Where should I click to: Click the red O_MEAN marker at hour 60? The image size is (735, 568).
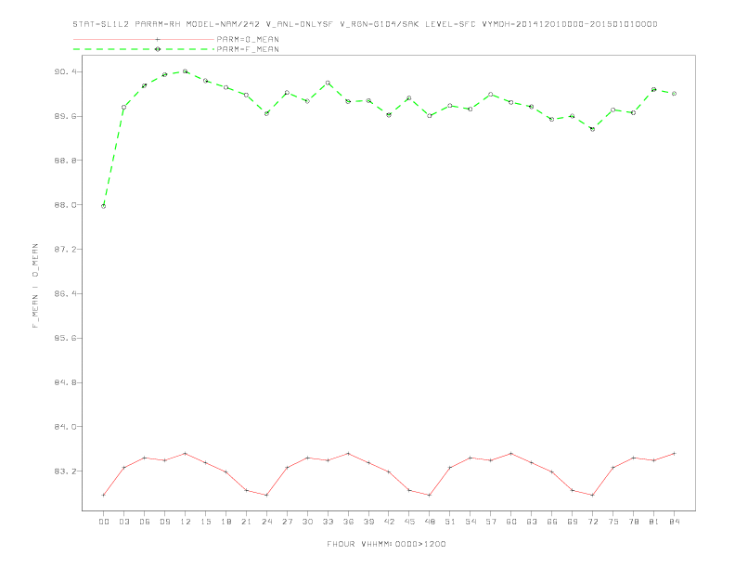pos(511,454)
